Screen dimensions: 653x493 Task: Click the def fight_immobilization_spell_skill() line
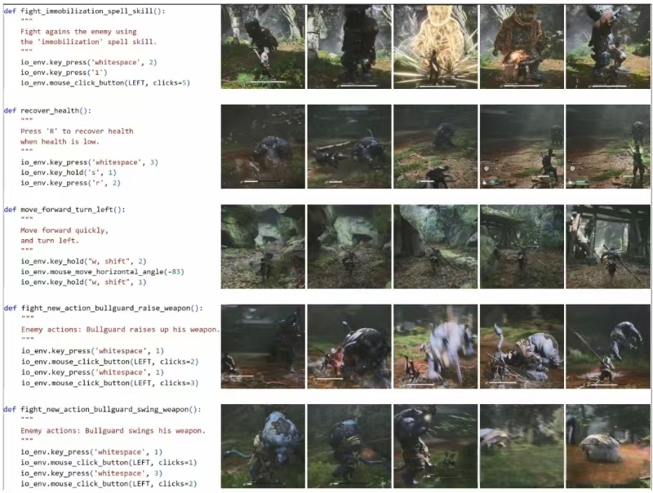[x=85, y=11]
